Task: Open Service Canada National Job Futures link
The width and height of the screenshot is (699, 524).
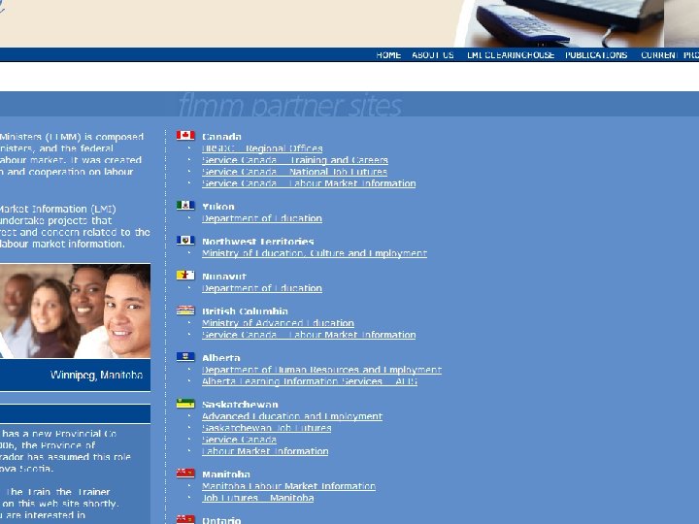Action: [295, 172]
